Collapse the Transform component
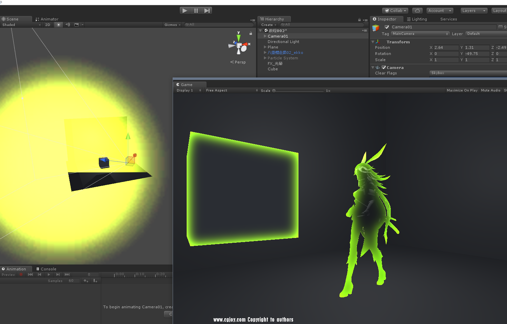 373,42
